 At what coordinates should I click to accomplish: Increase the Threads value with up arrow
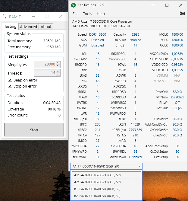pyautogui.click(x=58, y=71)
